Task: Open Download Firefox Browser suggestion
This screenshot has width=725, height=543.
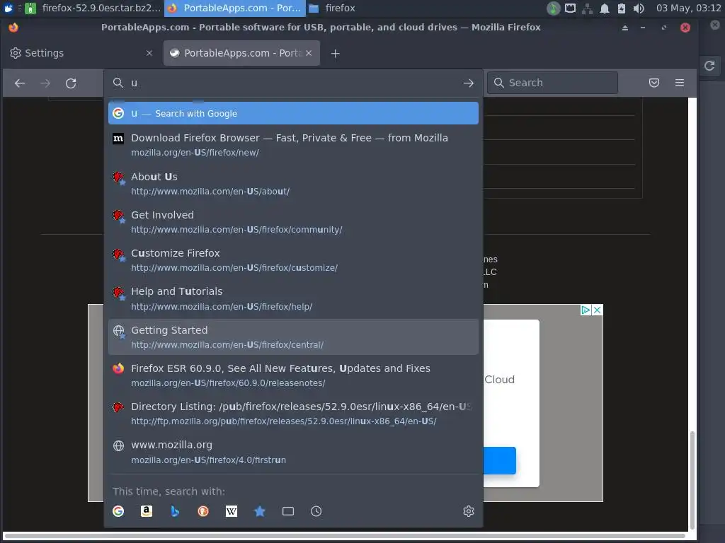Action: pyautogui.click(x=293, y=144)
